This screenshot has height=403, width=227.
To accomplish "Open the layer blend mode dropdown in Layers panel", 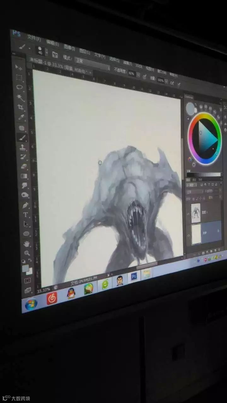I will tap(195, 191).
